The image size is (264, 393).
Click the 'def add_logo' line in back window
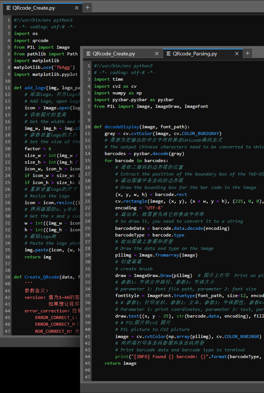click(x=47, y=88)
